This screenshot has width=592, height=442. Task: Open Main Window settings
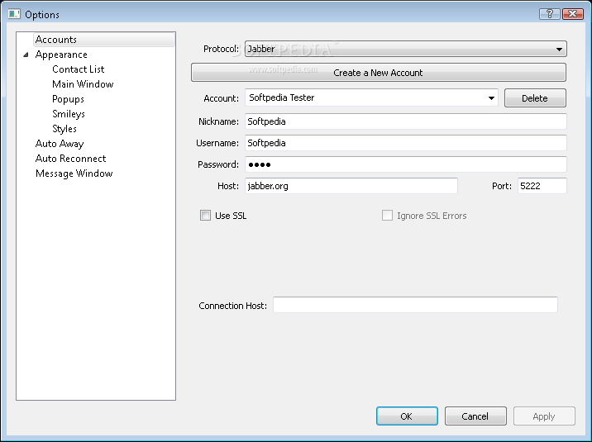point(83,84)
